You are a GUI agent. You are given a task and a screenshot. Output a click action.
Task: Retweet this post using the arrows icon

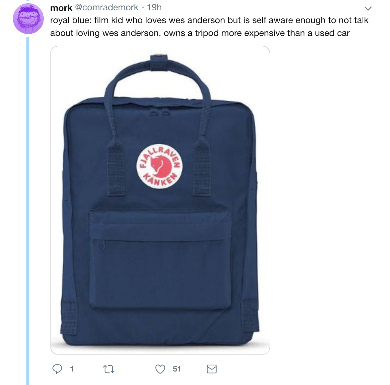pos(109,369)
